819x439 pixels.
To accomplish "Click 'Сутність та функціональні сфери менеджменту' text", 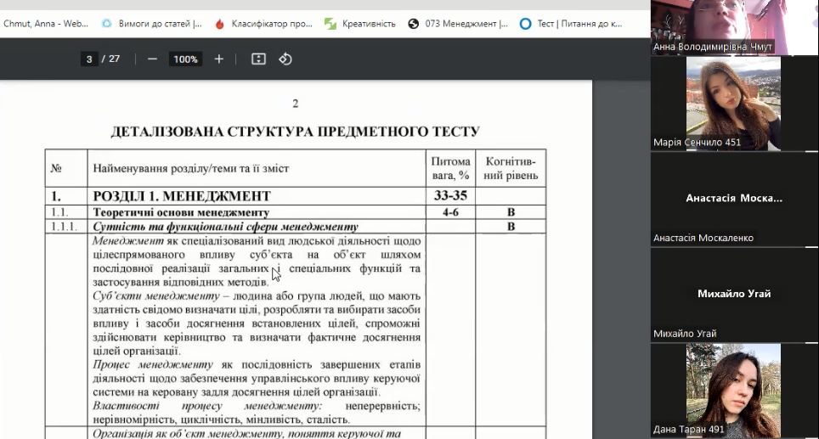I will click(x=226, y=227).
